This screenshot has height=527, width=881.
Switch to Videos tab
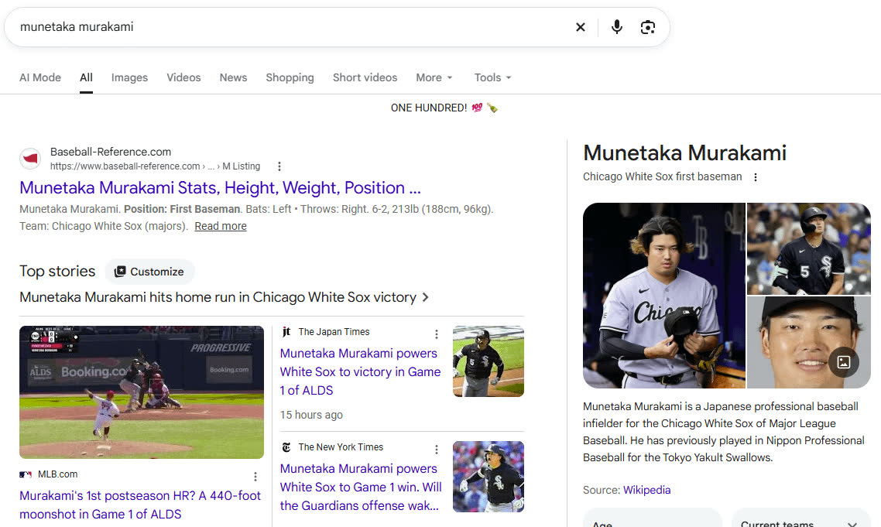click(x=183, y=77)
